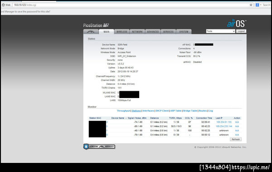Open the ARP Table link
This screenshot has width=272, height=172.
pyautogui.click(x=176, y=111)
